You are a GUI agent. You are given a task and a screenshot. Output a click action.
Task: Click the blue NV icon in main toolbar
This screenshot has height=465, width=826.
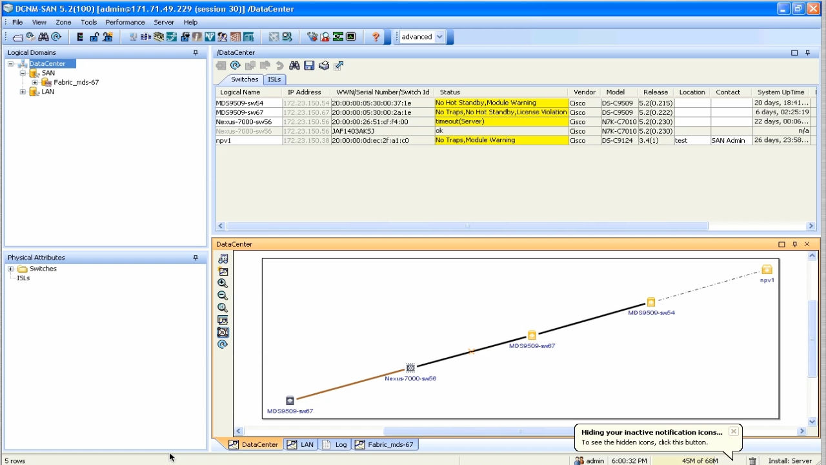tap(210, 37)
